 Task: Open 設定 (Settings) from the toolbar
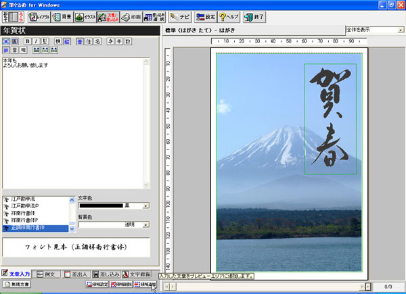coord(205,17)
